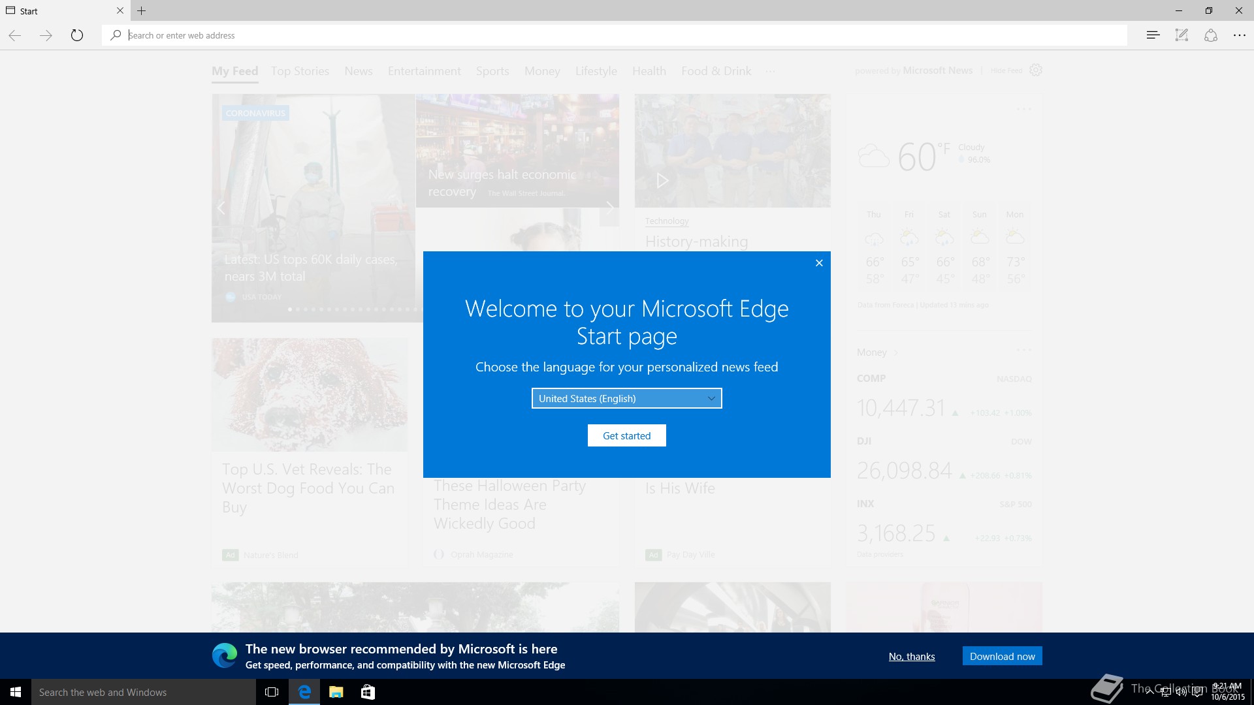The width and height of the screenshot is (1254, 705).
Task: Expand the Money section chevron
Action: tap(896, 352)
